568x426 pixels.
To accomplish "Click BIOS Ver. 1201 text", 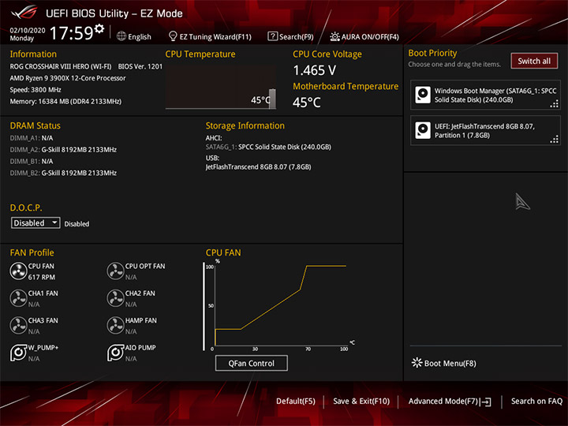I will click(x=140, y=66).
